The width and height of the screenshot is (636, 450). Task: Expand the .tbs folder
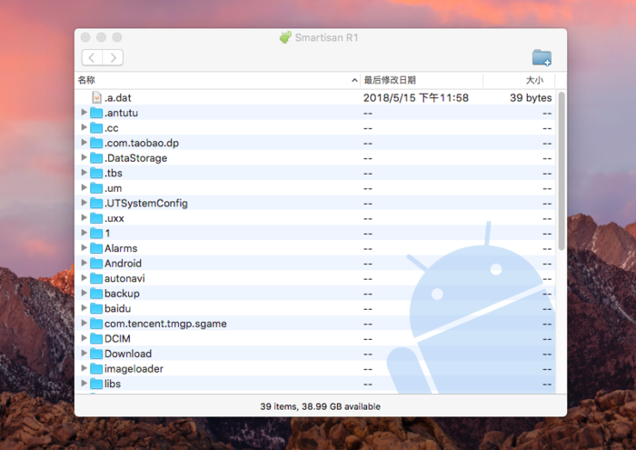click(84, 172)
